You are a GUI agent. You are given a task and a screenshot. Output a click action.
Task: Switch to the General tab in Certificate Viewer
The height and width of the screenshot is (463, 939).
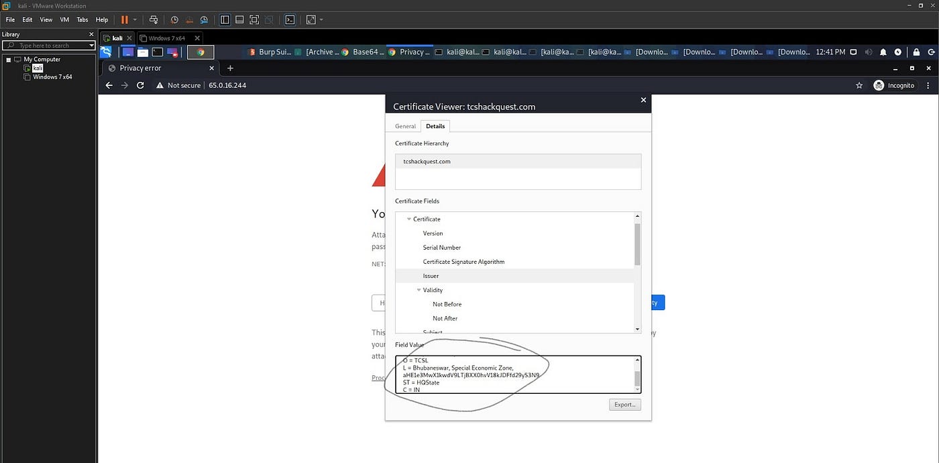click(405, 126)
